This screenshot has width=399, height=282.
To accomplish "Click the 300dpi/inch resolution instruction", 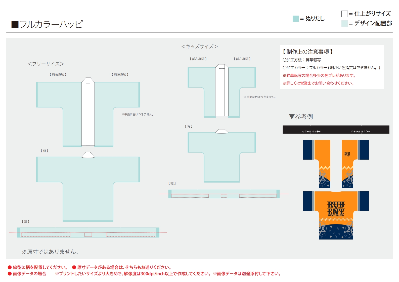I will 134,274.
